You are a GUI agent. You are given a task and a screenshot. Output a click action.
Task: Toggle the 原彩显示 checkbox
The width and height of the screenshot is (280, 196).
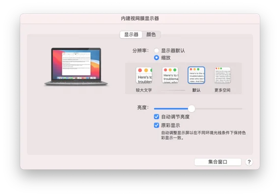tap(156, 125)
